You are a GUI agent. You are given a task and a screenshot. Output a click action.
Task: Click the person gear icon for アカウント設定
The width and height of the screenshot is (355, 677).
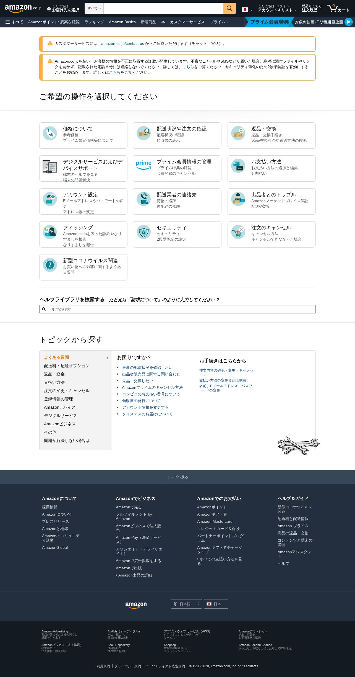(x=50, y=199)
